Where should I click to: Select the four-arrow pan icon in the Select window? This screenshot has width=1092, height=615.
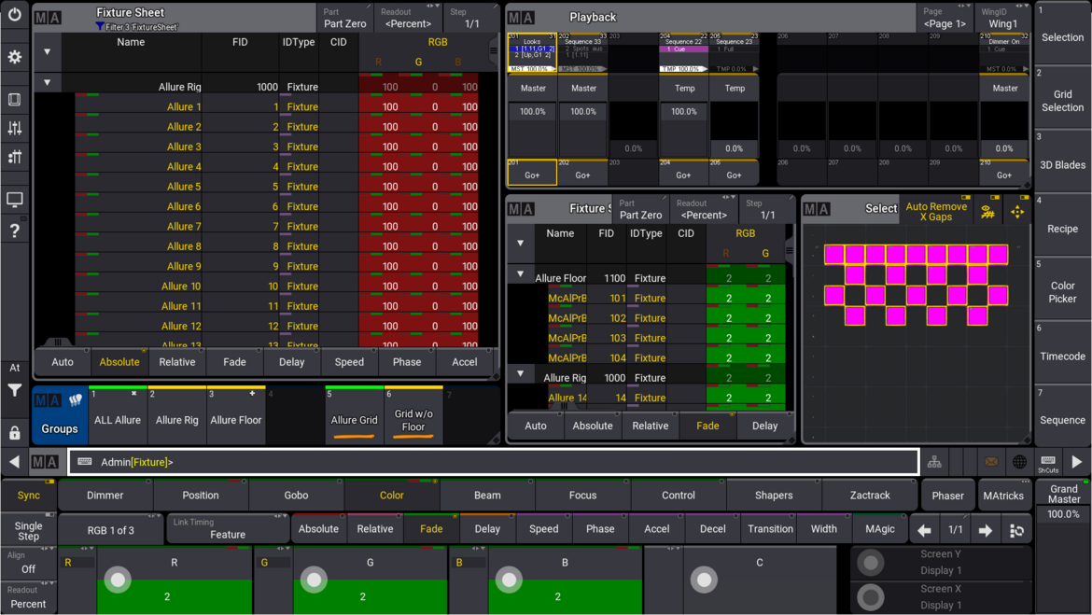click(1018, 210)
